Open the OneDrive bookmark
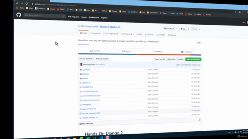Screen dimensions: 248x139 (x=133, y=12)
